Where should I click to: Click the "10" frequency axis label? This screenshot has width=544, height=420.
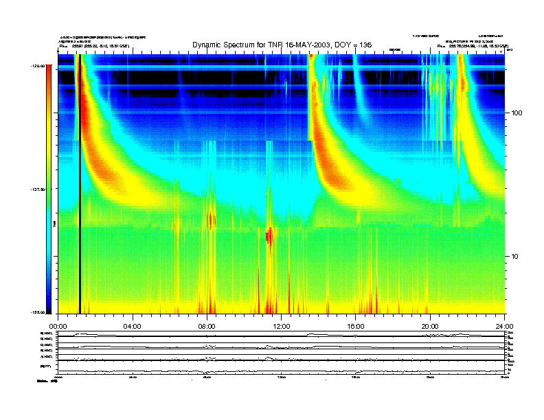515,257
